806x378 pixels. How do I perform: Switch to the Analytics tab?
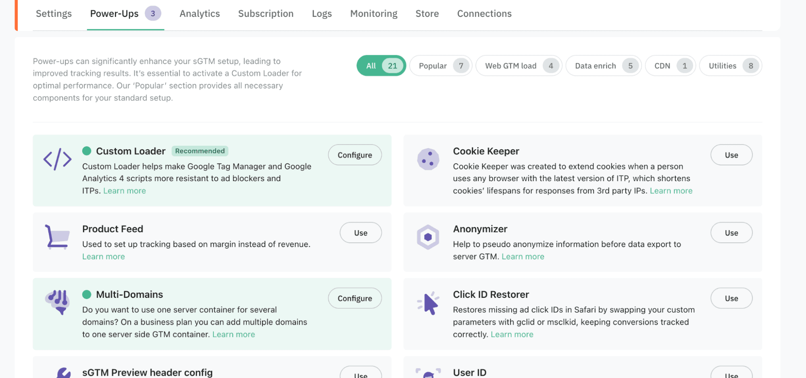point(199,13)
